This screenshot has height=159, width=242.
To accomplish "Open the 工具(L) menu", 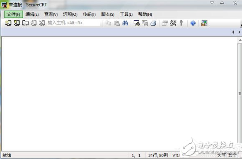I will pyautogui.click(x=126, y=14).
